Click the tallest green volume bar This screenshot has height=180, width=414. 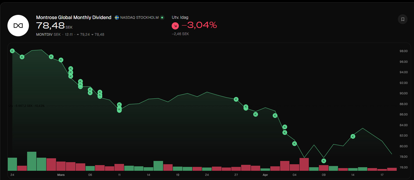32,161
